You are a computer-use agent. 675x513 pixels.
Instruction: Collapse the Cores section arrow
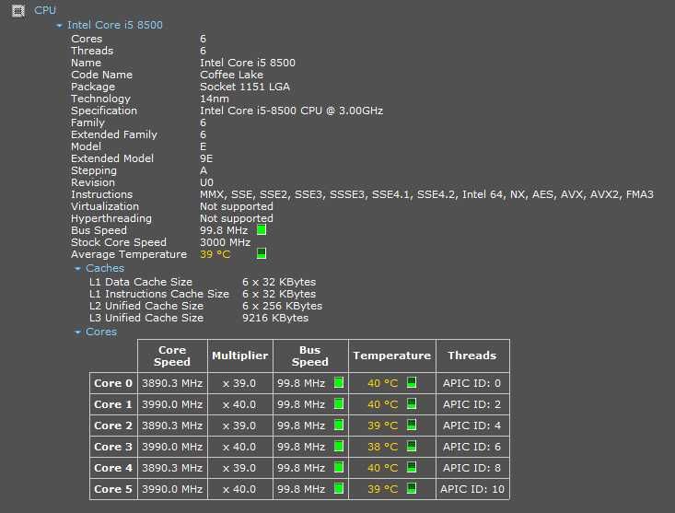(77, 332)
